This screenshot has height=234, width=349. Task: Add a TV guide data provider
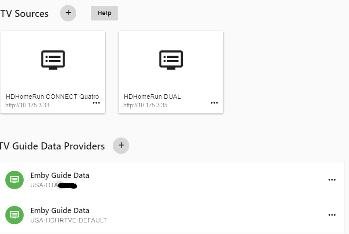tap(121, 145)
